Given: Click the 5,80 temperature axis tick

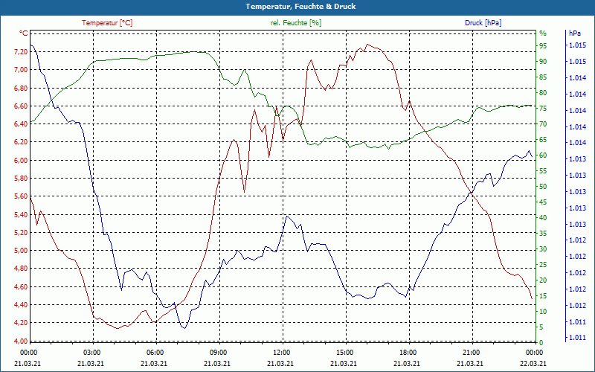Looking at the screenshot, I should point(21,178).
